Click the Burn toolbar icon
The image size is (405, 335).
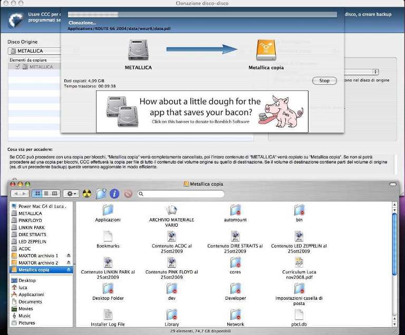(x=87, y=194)
